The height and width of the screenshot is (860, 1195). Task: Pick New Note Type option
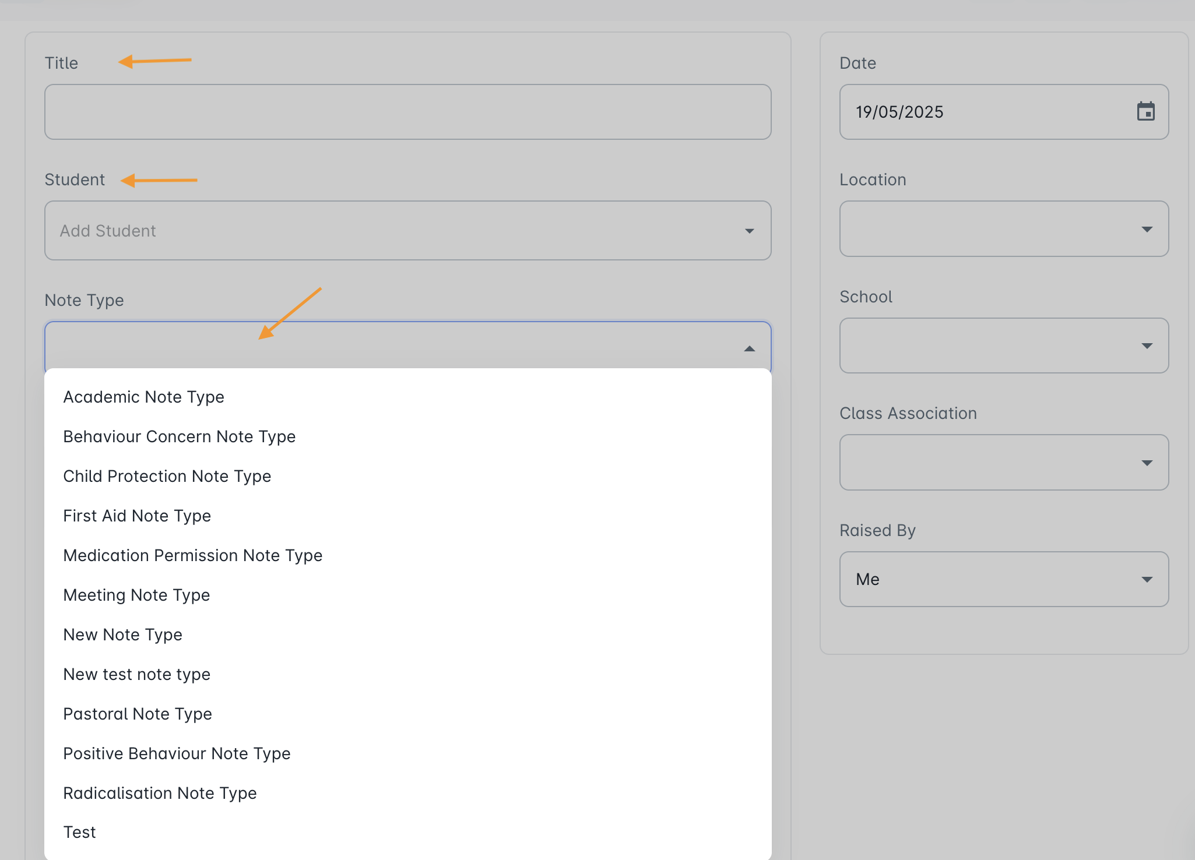click(408, 635)
